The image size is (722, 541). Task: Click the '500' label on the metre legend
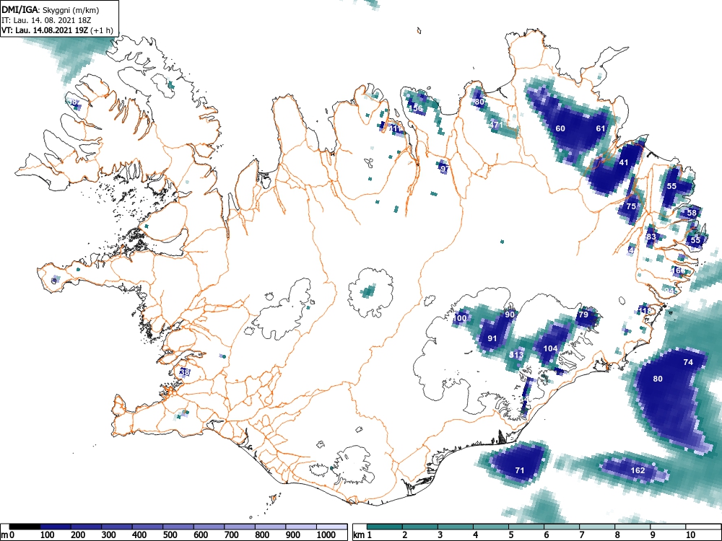point(170,535)
